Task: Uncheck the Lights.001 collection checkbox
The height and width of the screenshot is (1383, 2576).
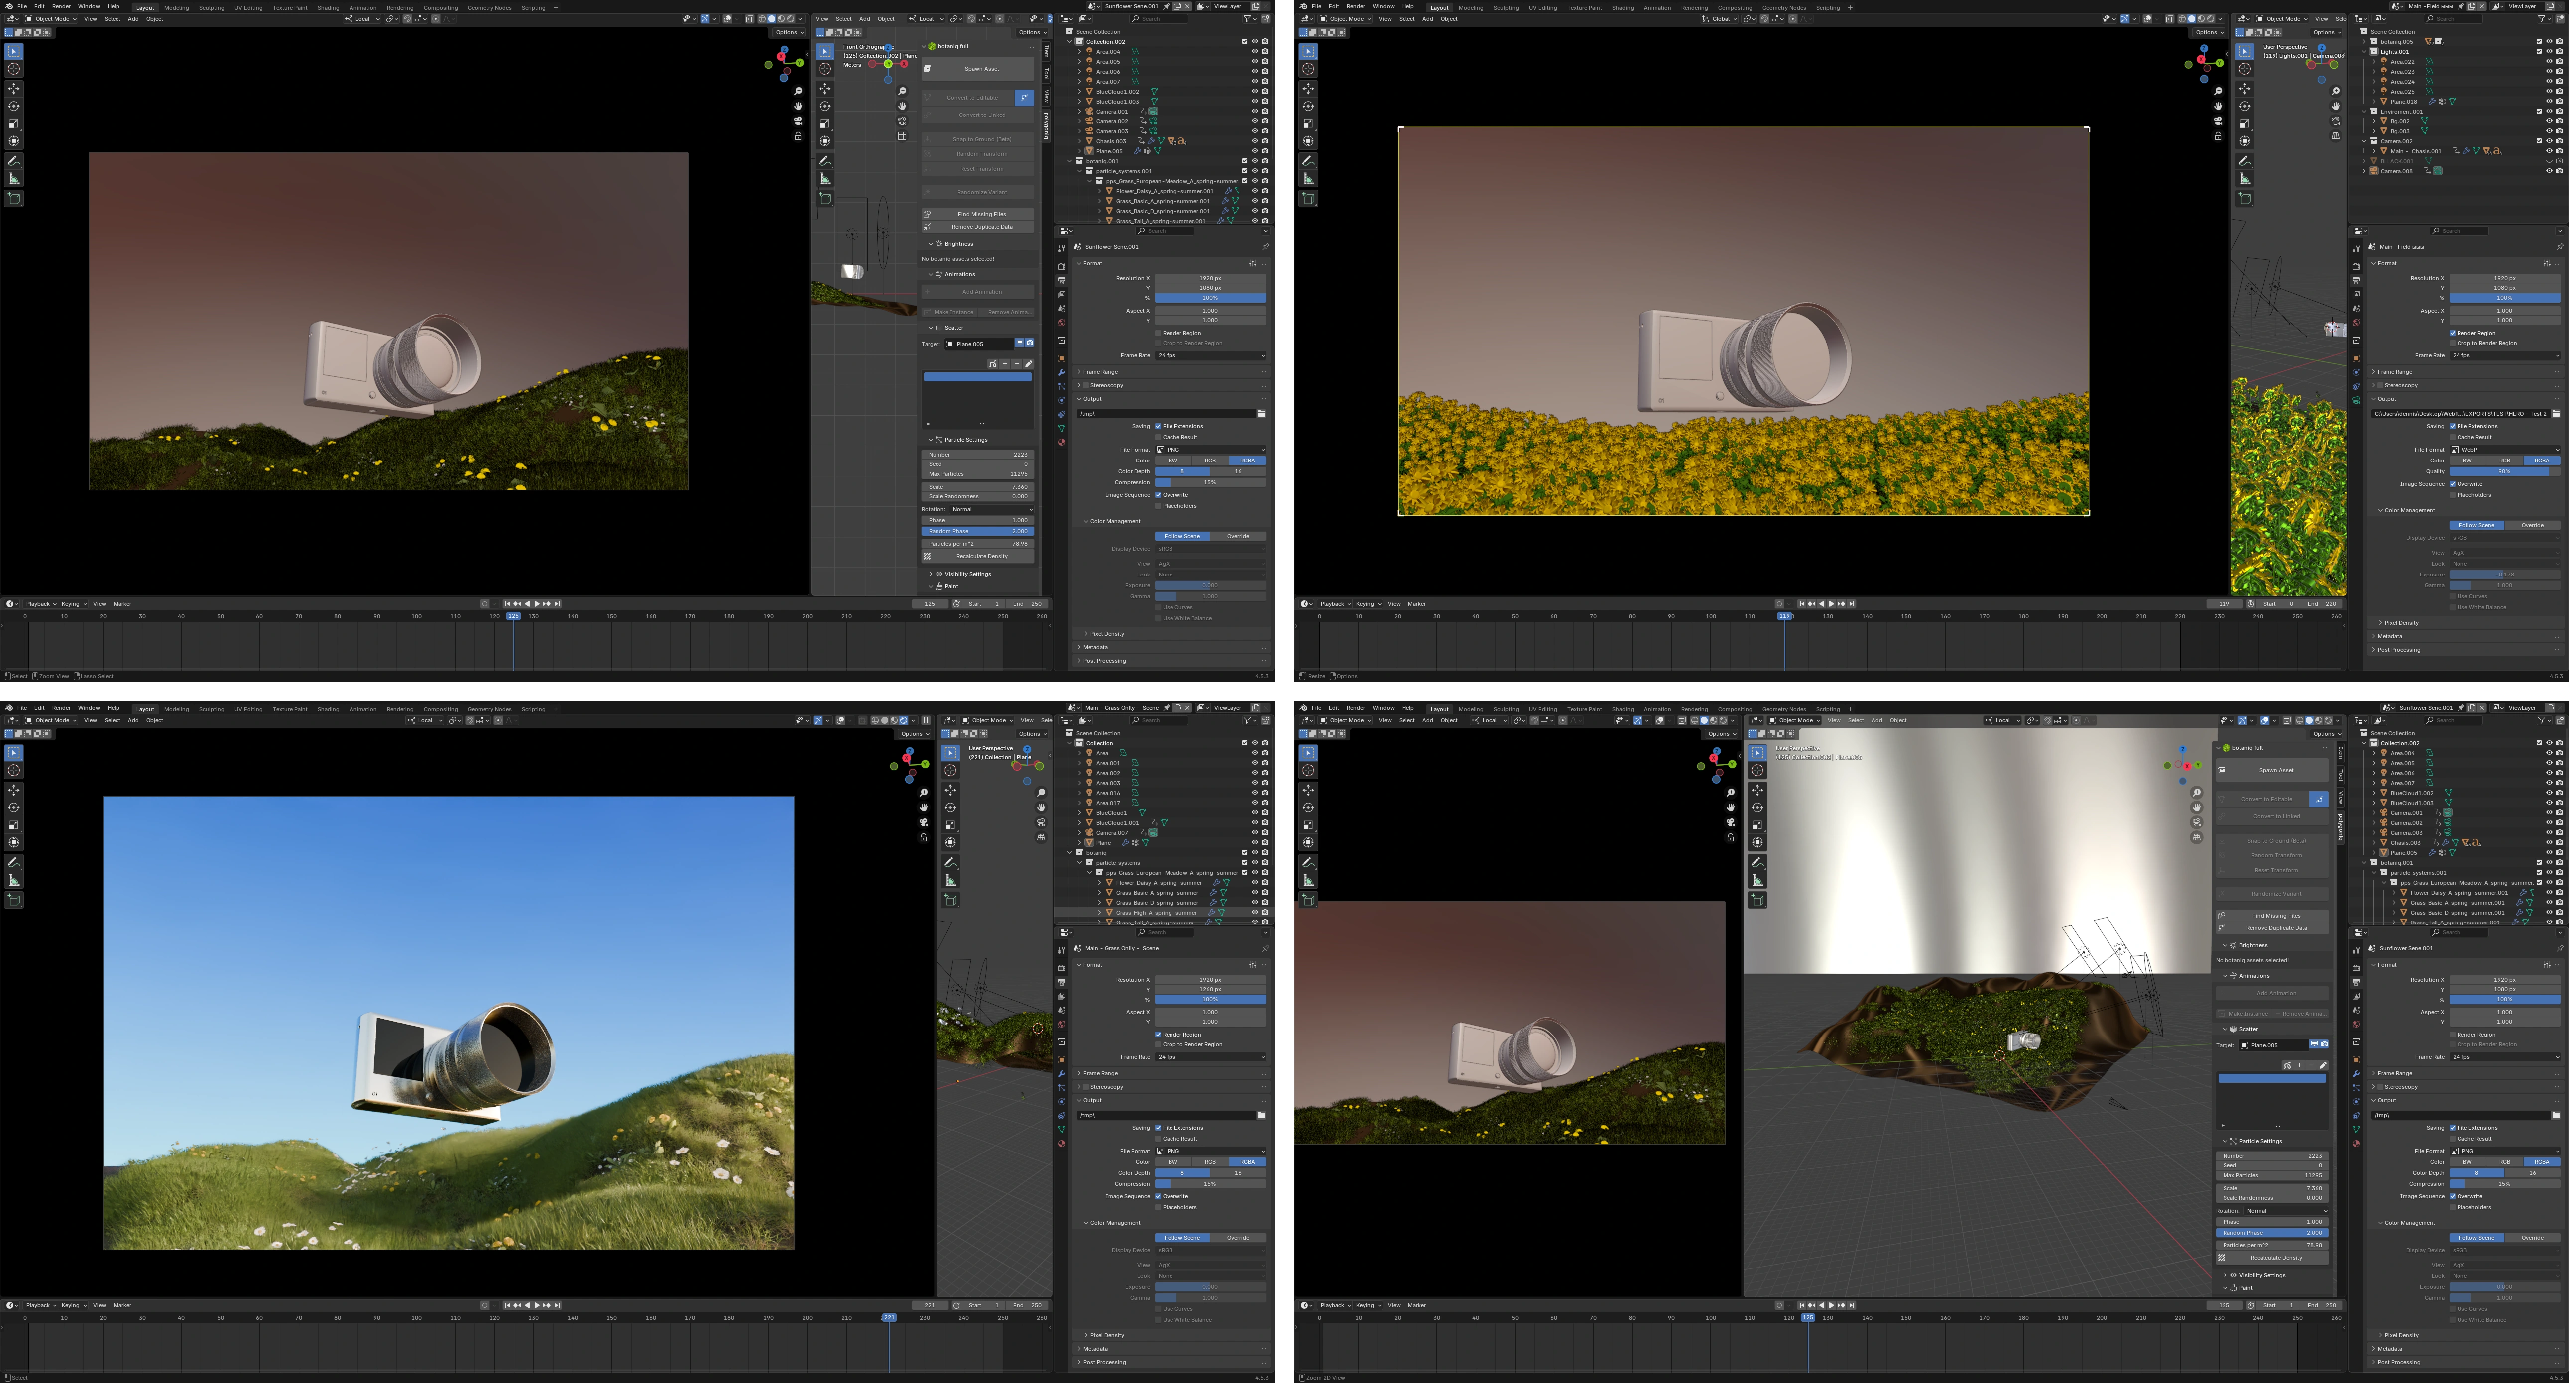Action: click(2539, 51)
